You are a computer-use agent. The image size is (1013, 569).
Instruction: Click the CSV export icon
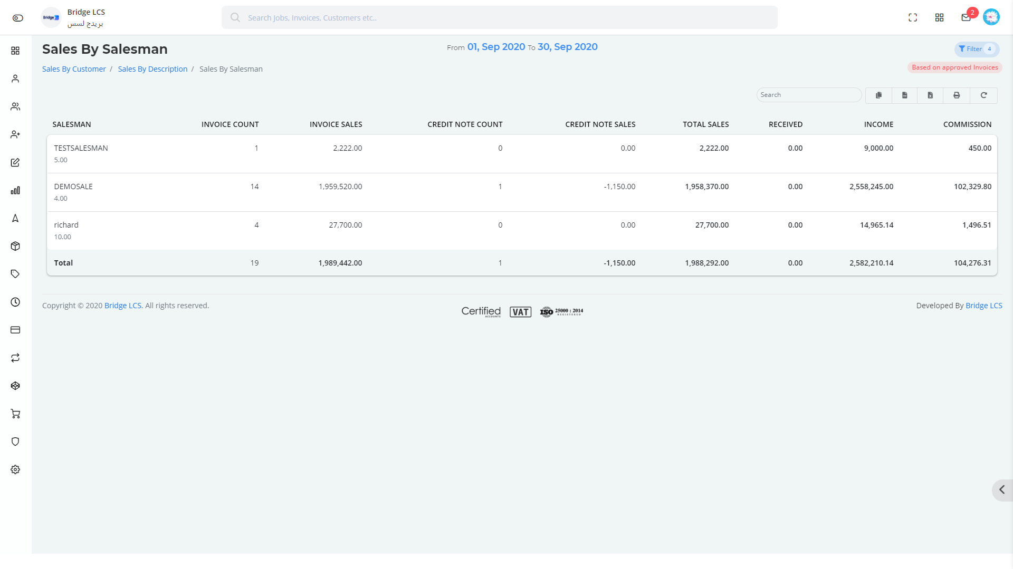(904, 95)
